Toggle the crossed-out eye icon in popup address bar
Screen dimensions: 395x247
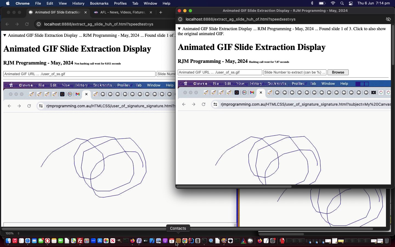388,19
